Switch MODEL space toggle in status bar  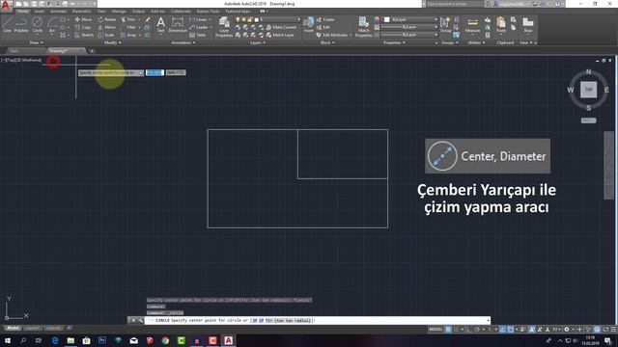[x=435, y=330]
